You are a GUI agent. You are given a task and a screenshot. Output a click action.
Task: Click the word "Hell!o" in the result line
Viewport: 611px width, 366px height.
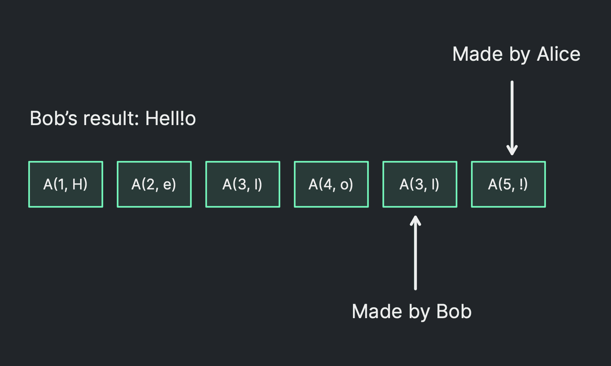170,119
